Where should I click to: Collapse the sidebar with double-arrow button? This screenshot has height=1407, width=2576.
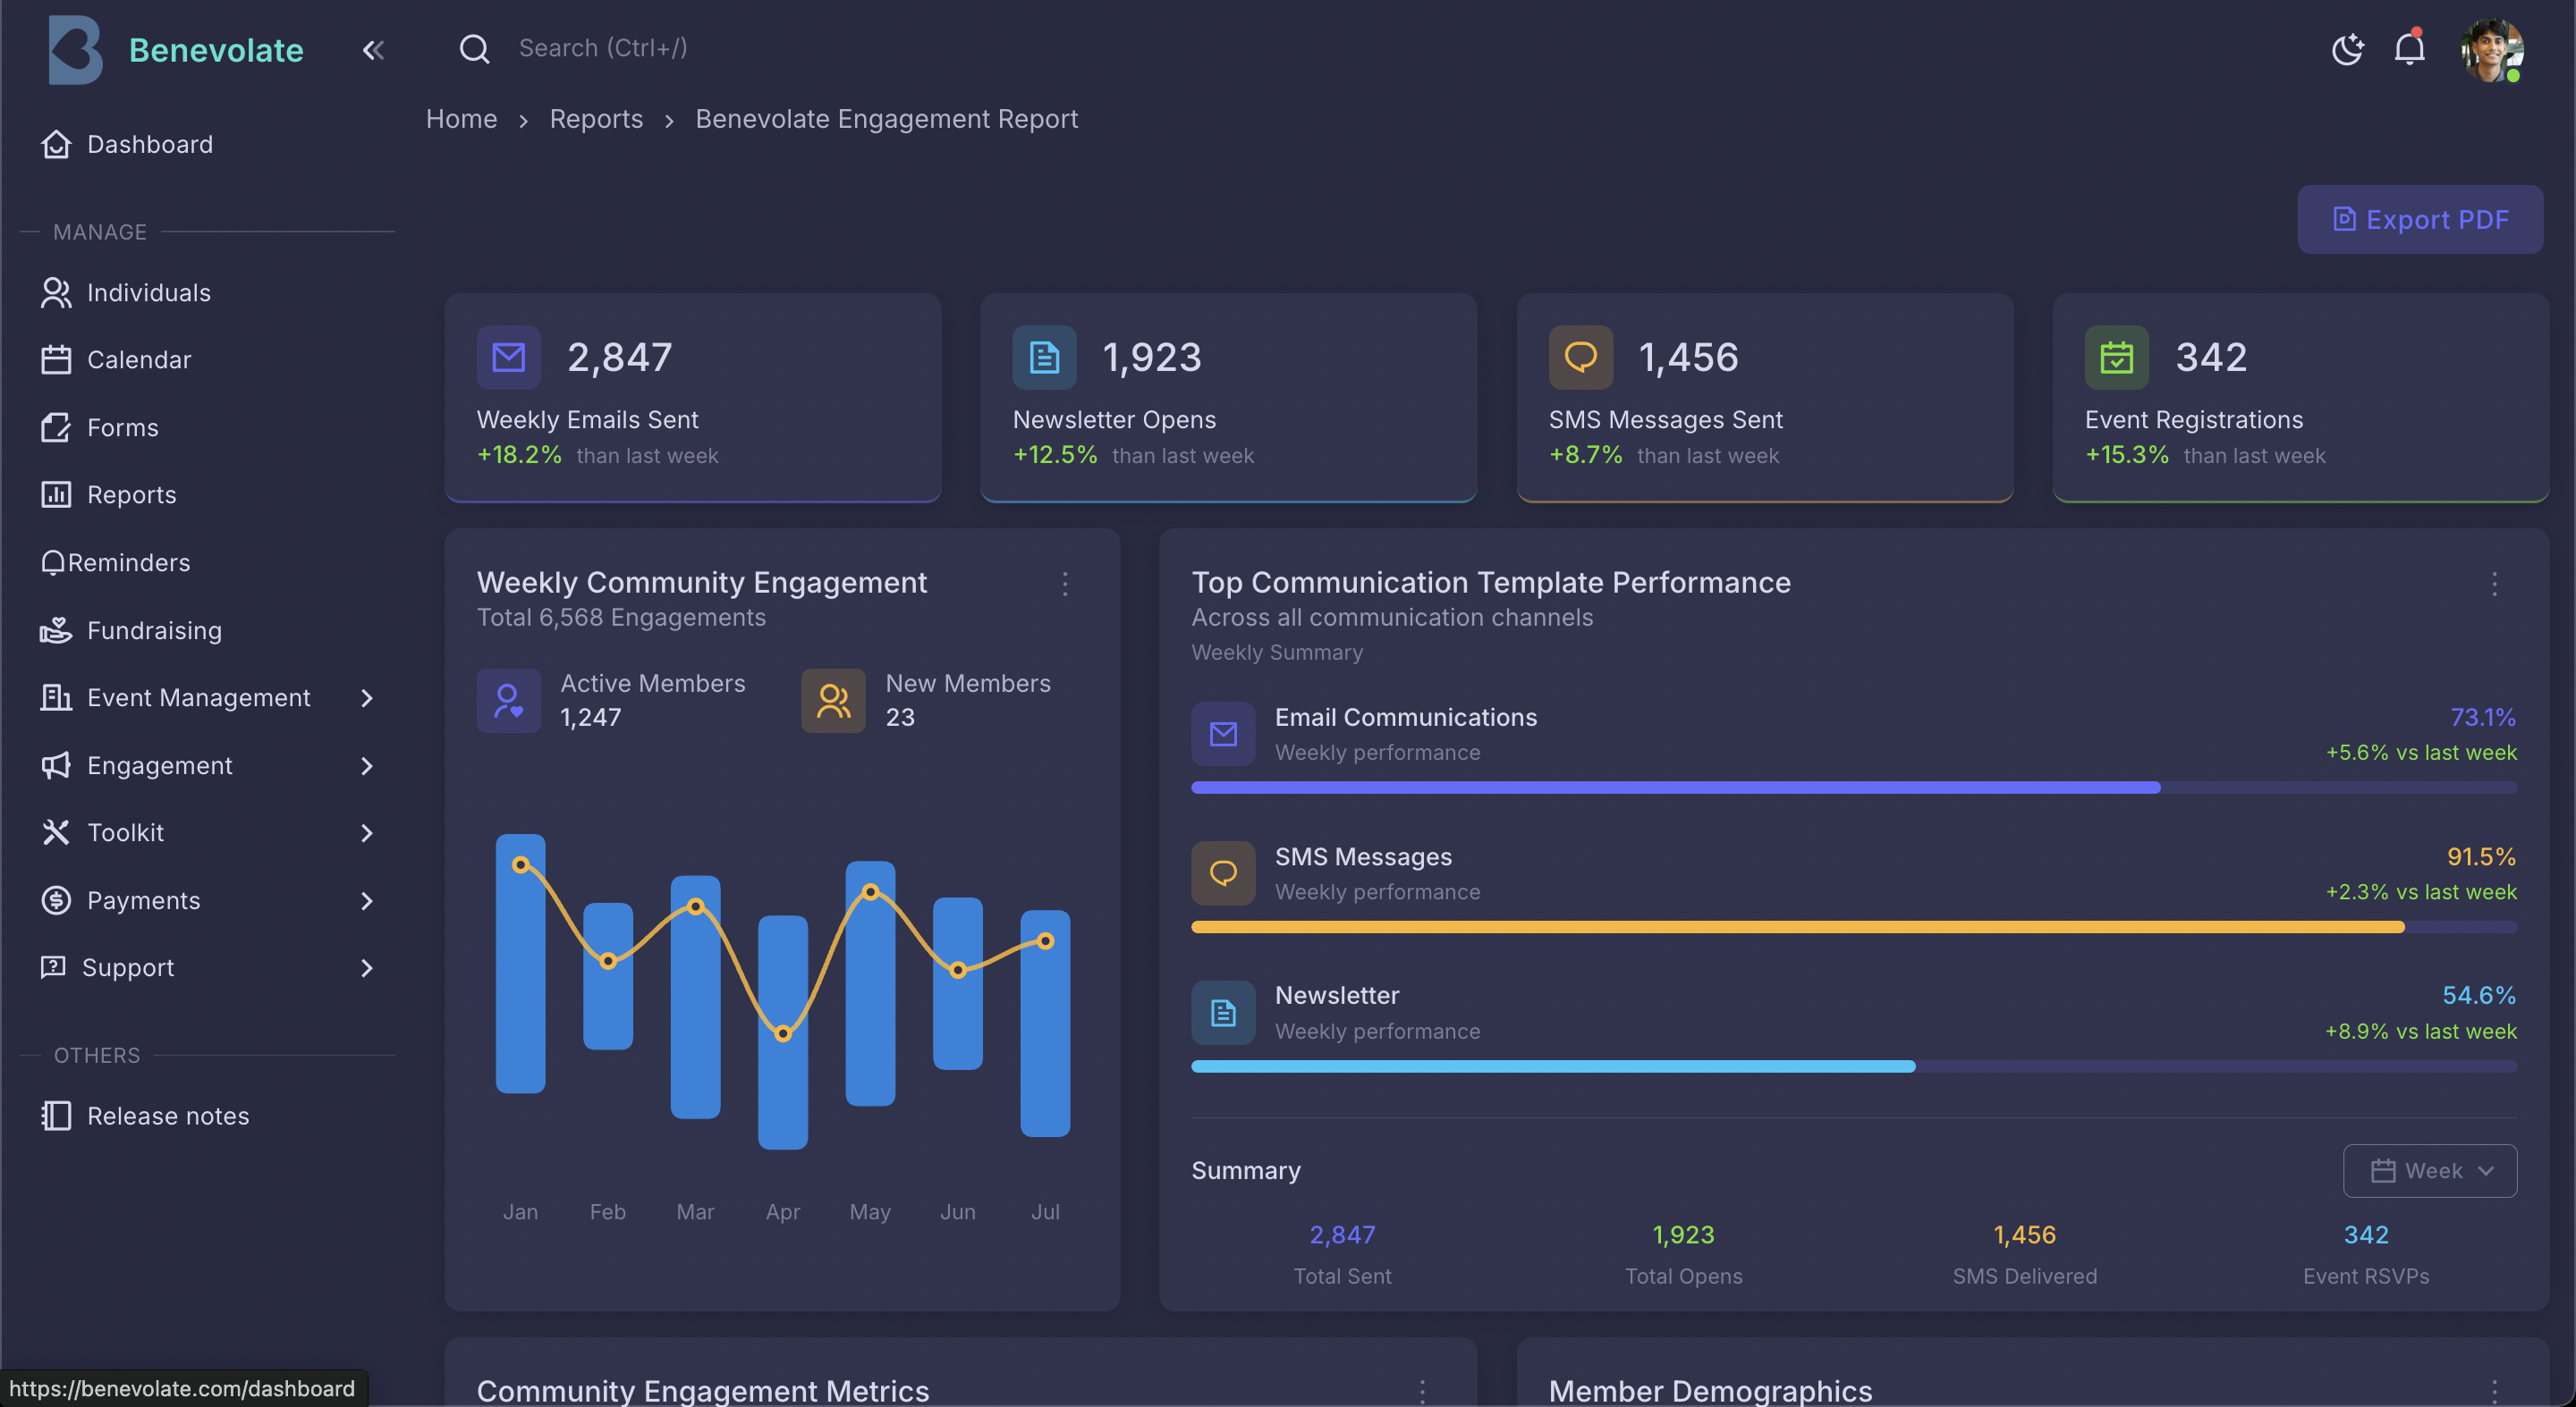pos(373,50)
